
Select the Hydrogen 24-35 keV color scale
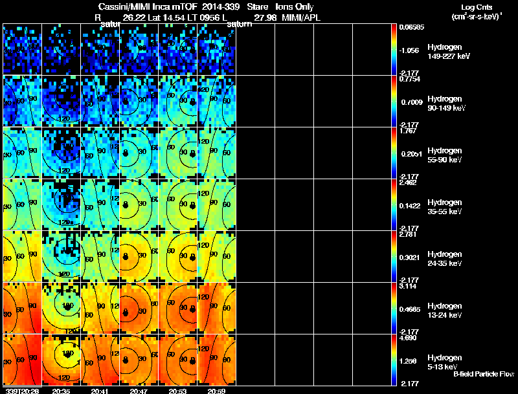[394, 257]
